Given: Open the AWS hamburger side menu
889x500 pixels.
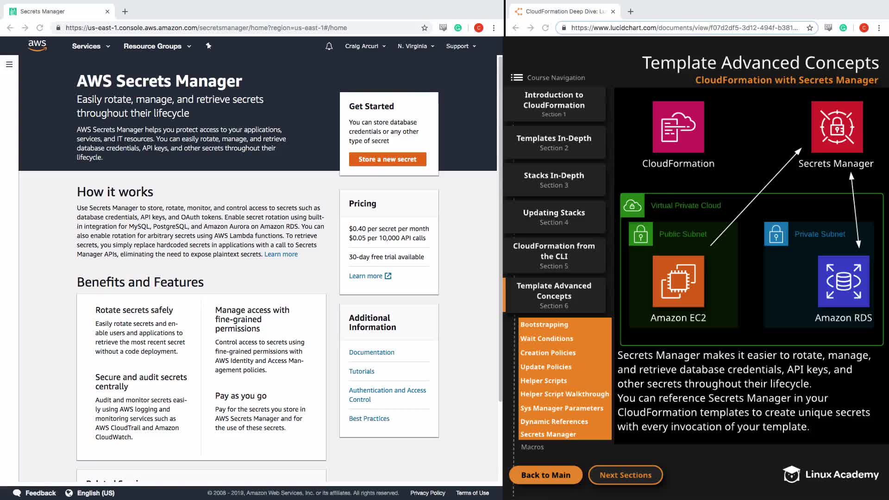Looking at the screenshot, I should pos(9,64).
